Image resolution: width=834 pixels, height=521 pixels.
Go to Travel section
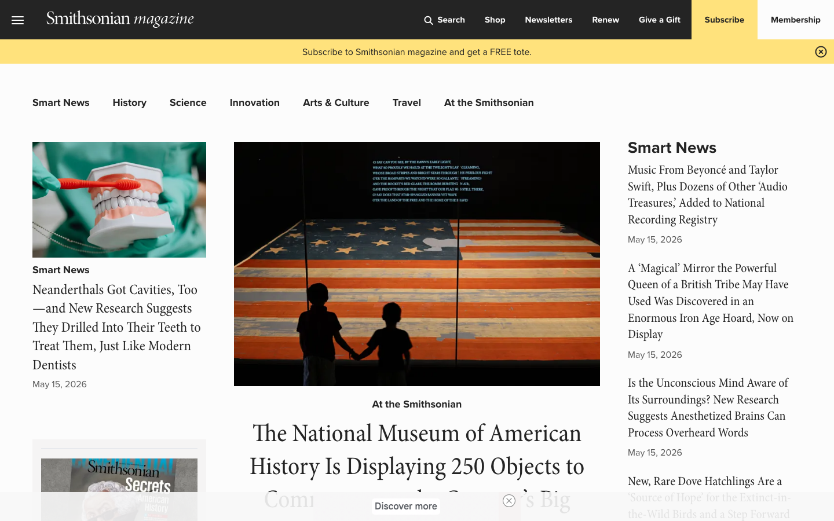[x=407, y=102]
